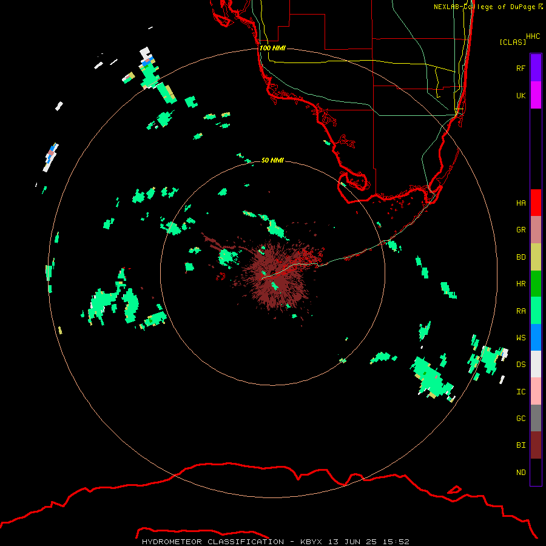Click the 50 NMI range ring label
This screenshot has height=546, width=546.
[x=272, y=160]
